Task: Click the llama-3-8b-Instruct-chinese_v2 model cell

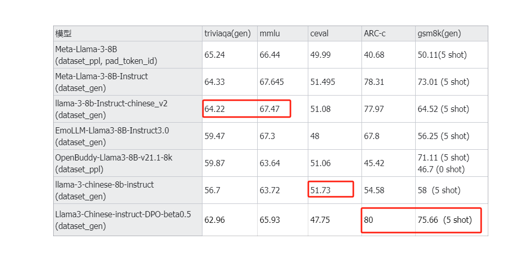Action: coord(128,109)
